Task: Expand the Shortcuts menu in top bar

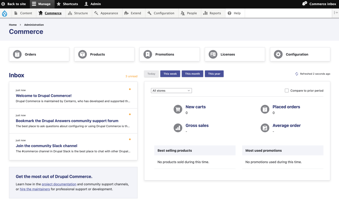Action: [x=67, y=4]
